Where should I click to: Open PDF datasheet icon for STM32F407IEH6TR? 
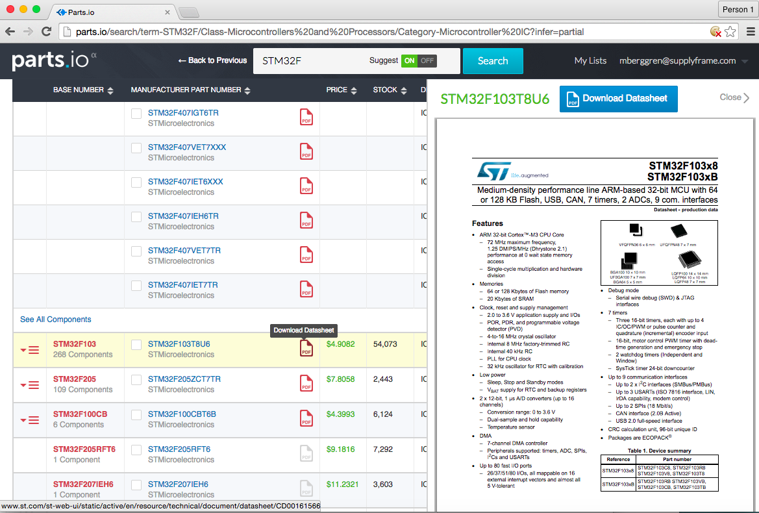click(x=306, y=220)
